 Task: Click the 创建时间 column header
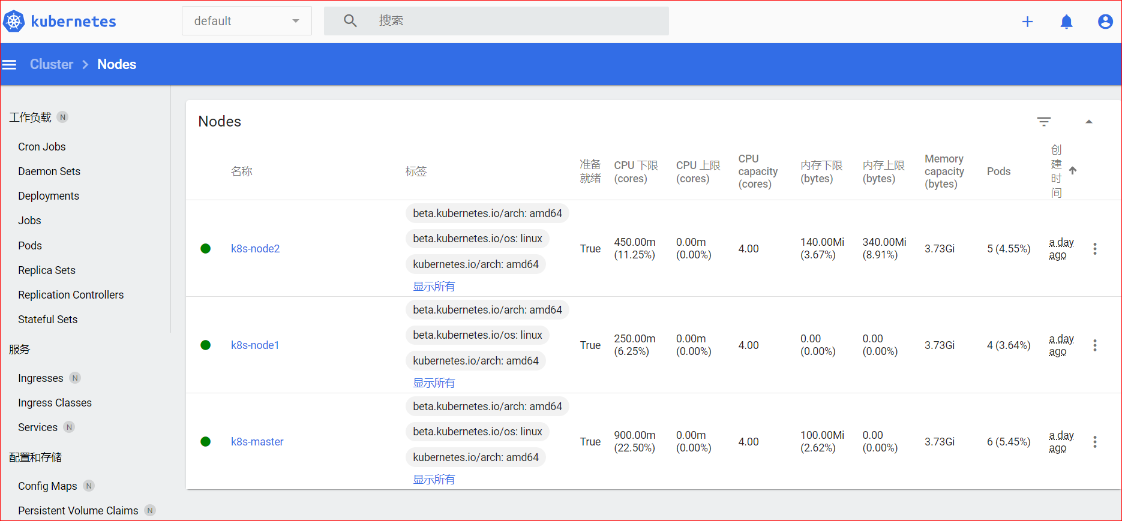point(1056,171)
